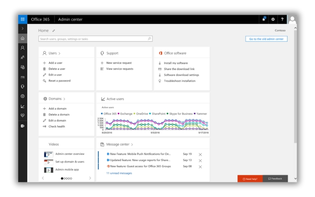The image size is (315, 197).
Task: Click Edit a domain
Action: pos(57,121)
